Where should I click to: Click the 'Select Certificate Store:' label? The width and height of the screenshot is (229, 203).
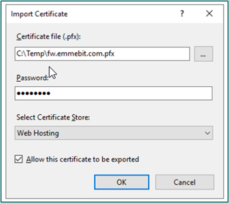click(x=53, y=117)
